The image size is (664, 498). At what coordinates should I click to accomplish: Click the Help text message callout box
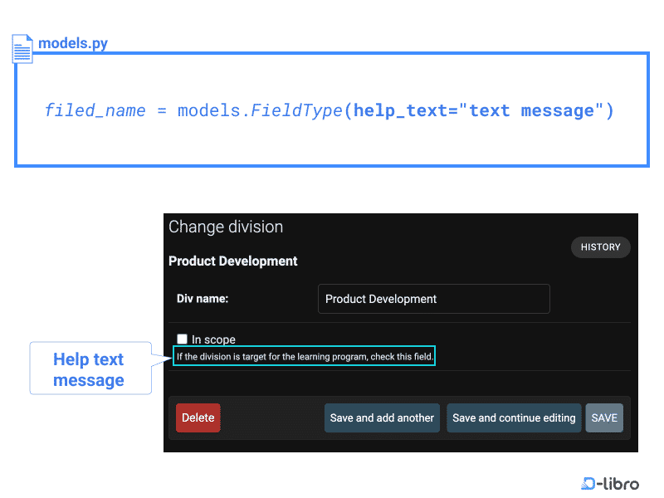[x=90, y=368]
